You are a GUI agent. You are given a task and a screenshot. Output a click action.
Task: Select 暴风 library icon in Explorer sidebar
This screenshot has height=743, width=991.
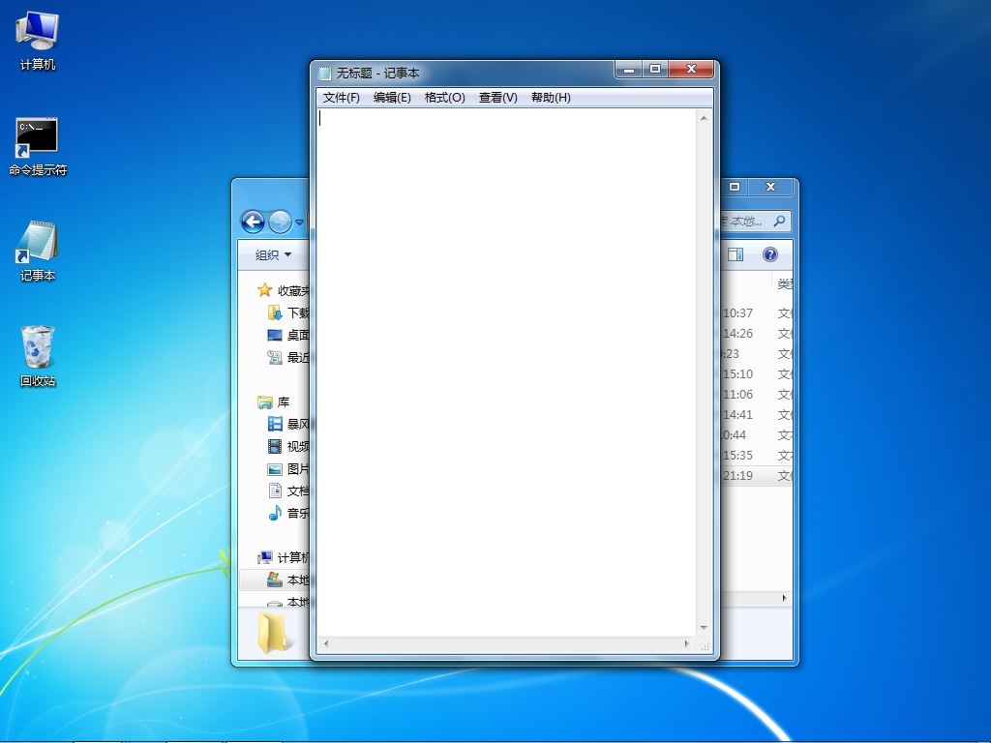pos(274,424)
